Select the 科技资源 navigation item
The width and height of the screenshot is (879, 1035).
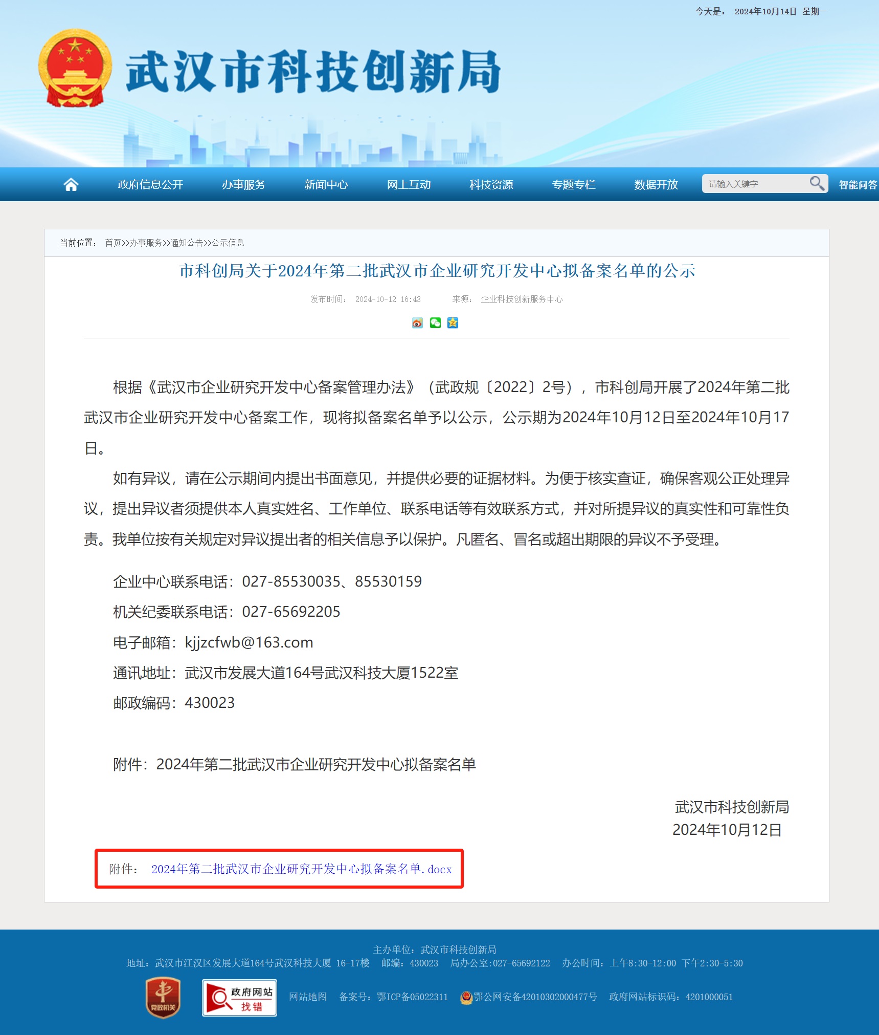[x=491, y=185]
